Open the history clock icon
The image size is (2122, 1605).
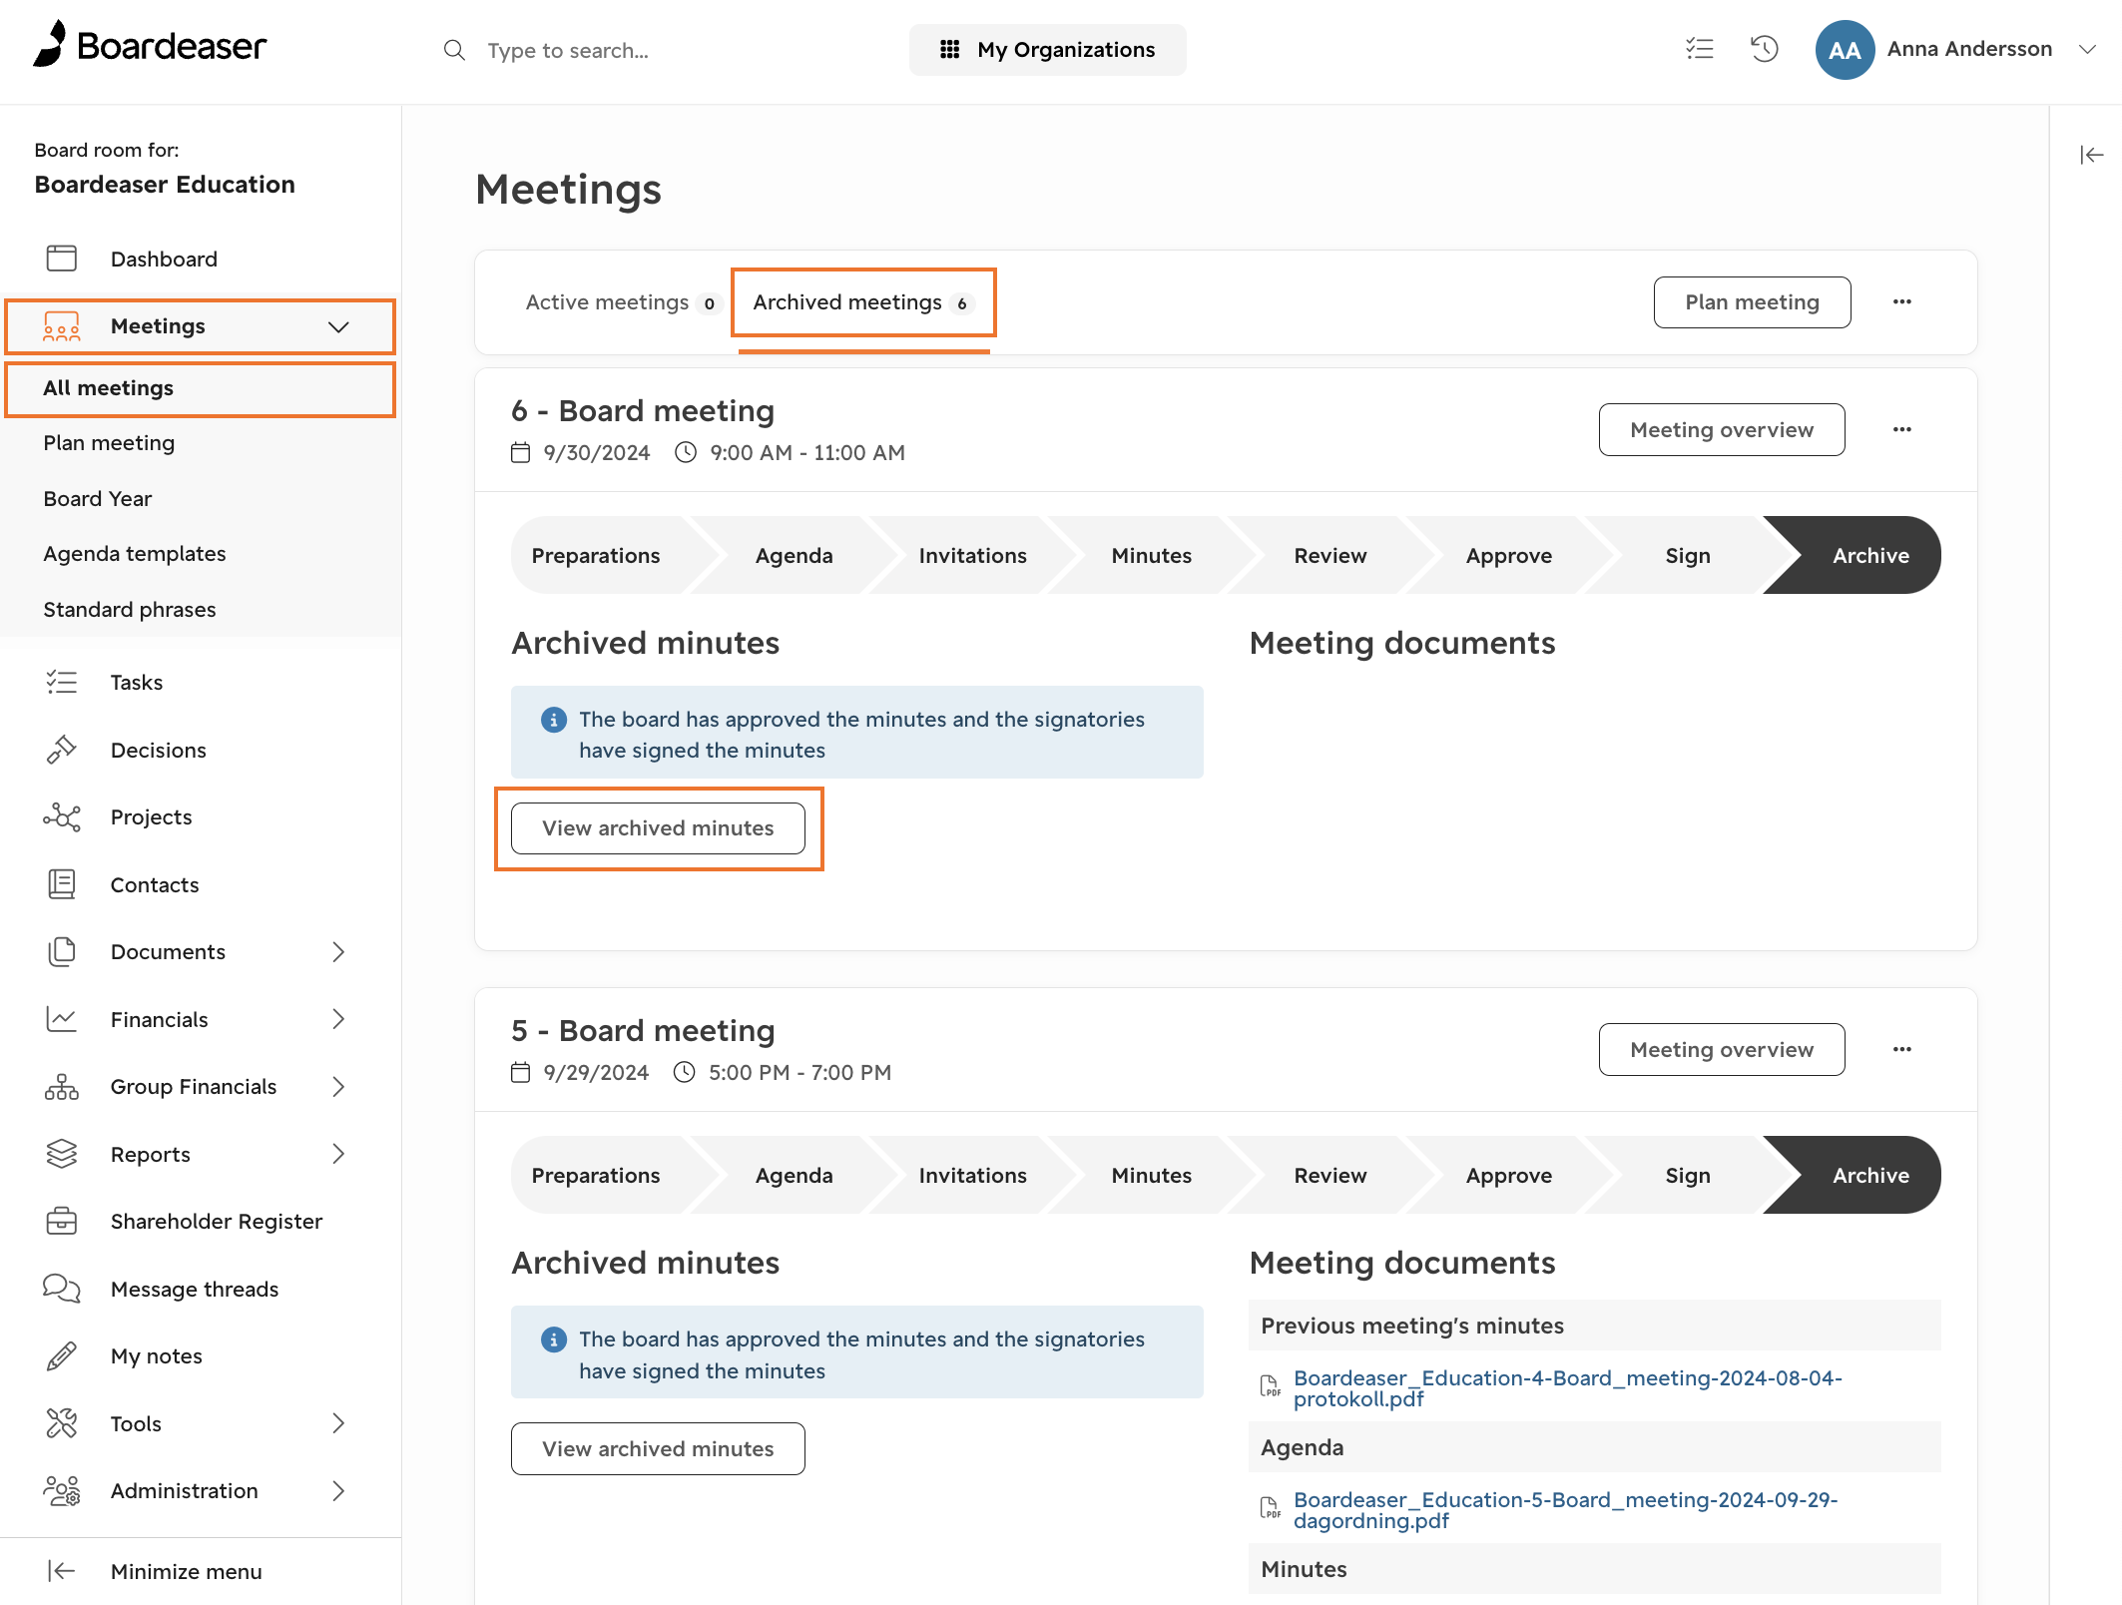[1765, 49]
